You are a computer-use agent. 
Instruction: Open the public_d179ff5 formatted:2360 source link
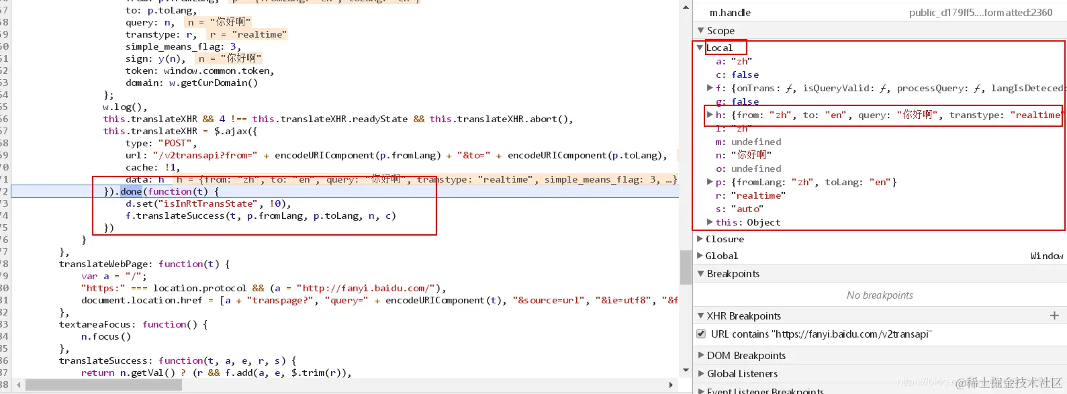(980, 13)
